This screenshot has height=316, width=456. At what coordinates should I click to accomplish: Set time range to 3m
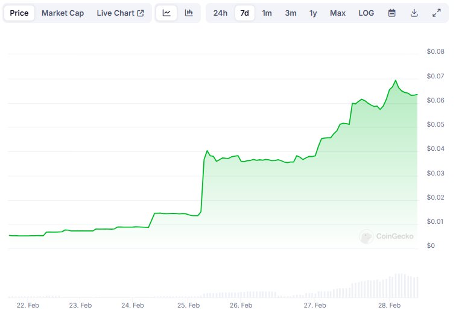click(291, 13)
